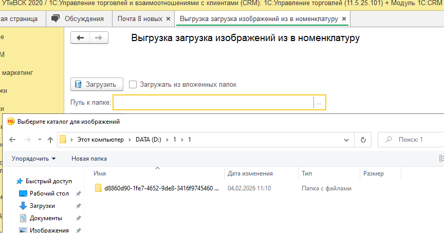
Task: Click the Обсуждения speech bubble icon
Action: [55, 18]
